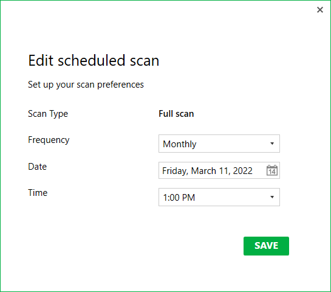The image size is (331, 292).
Task: Click the Time label
Action: tap(38, 193)
